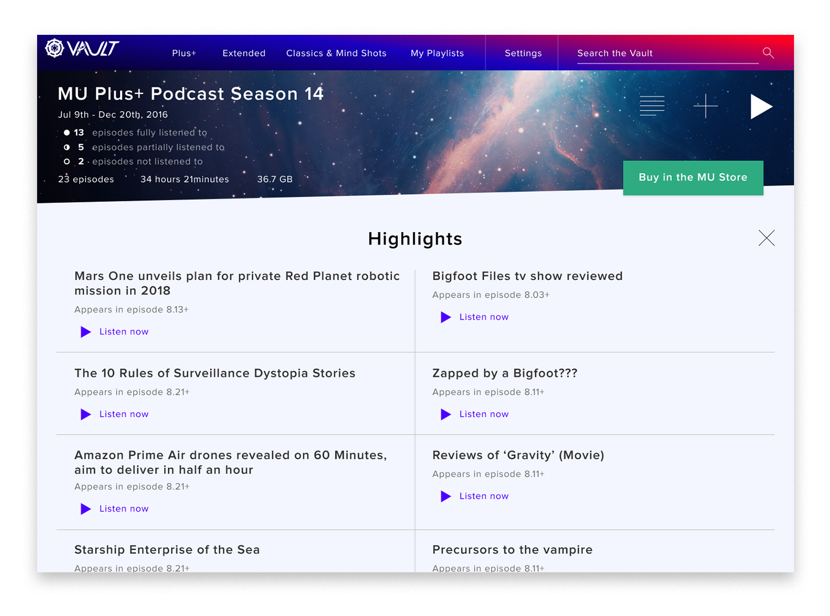Viewport: 830px width, 616px height.
Task: Click the Highlights heading
Action: 415,239
